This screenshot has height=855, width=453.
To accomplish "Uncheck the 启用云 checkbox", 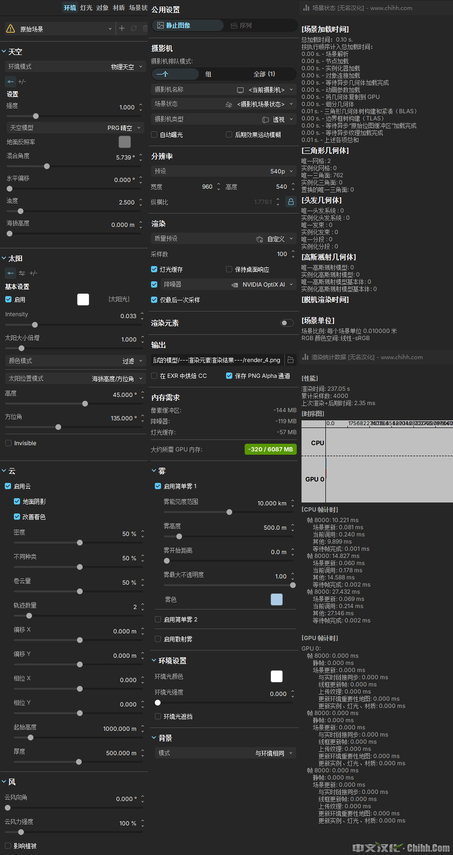I will (8, 486).
